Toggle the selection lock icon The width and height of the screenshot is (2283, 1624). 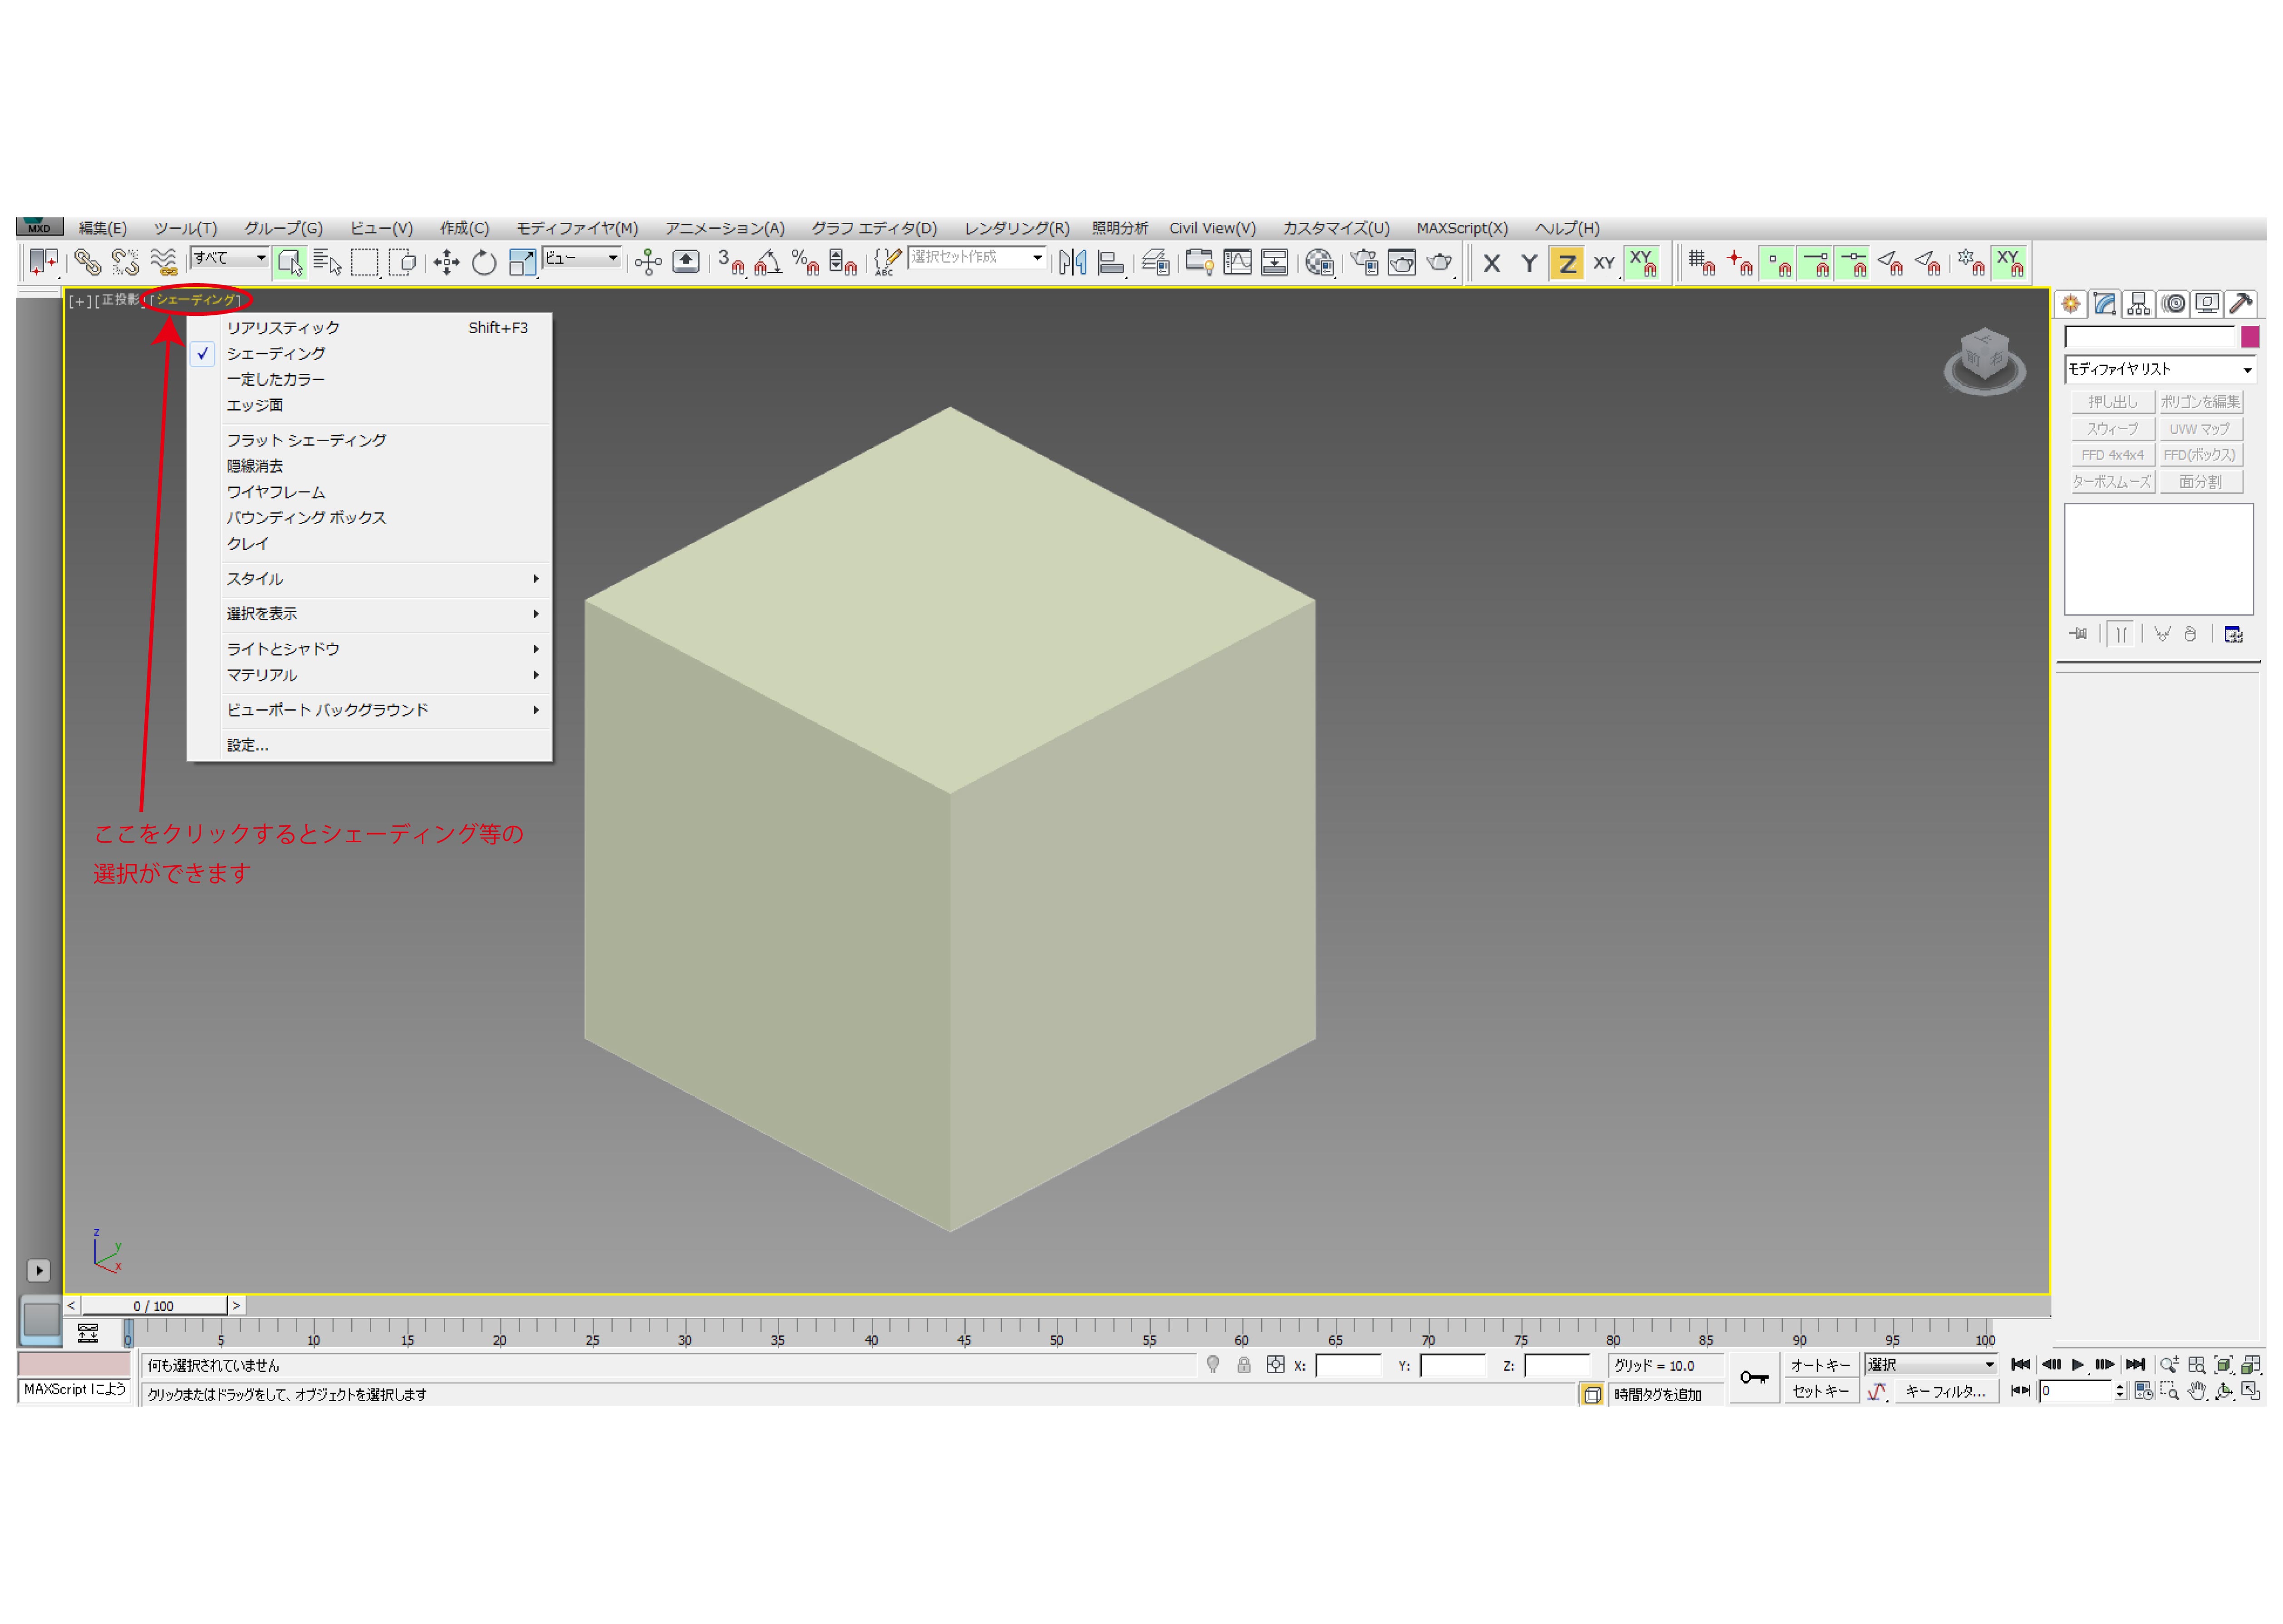(1243, 1365)
